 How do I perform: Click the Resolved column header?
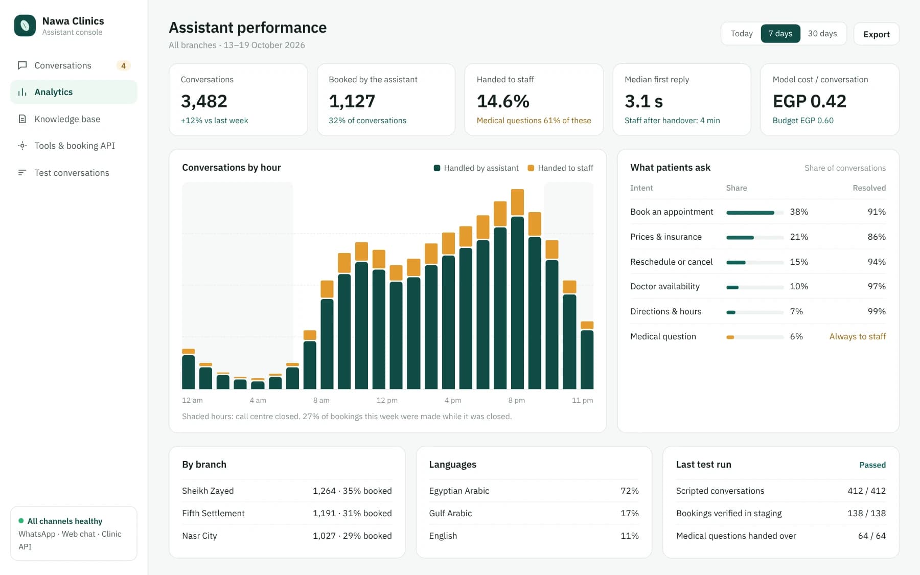click(x=869, y=188)
